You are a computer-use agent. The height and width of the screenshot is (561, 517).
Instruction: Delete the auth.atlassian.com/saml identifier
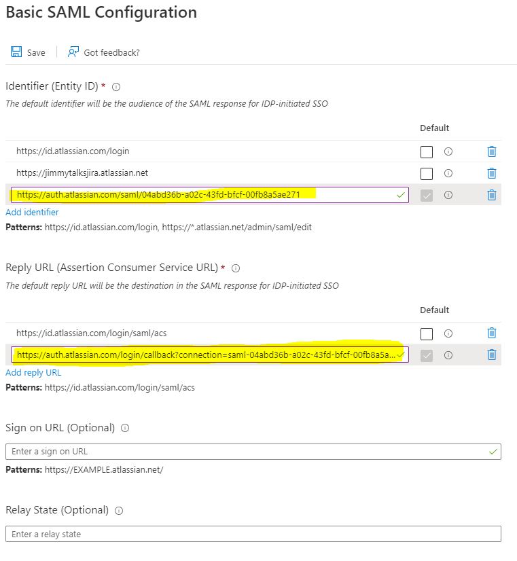click(x=492, y=195)
